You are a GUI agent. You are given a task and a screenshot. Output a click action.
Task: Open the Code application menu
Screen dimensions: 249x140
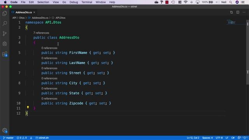click(x=14, y=2)
